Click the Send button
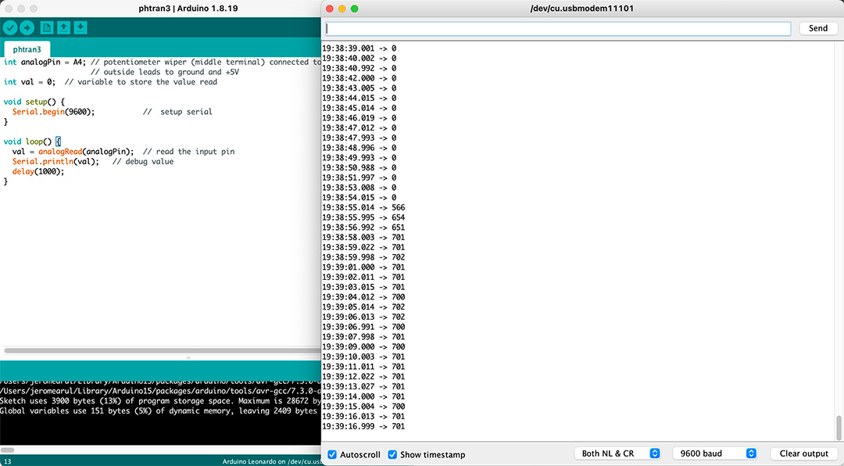The height and width of the screenshot is (466, 844). (817, 29)
